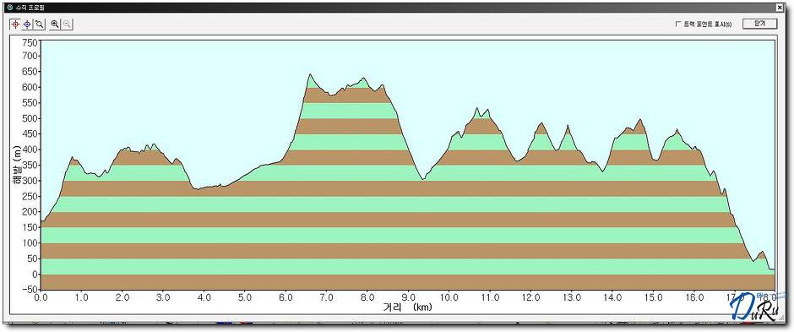Image resolution: width=794 pixels, height=332 pixels.
Task: Click the 4.0 tick on distance axis
Action: pos(204,297)
